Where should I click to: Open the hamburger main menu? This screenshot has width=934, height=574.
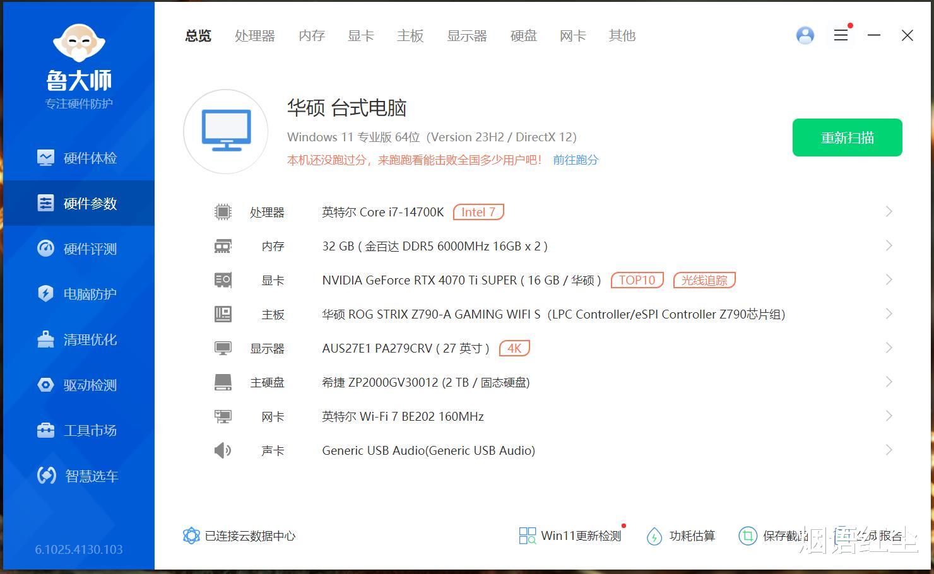(x=841, y=35)
